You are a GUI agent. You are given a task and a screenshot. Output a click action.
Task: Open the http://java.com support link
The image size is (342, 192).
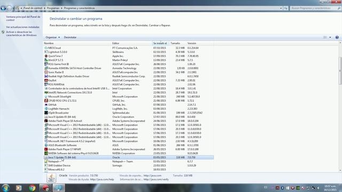point(152,175)
